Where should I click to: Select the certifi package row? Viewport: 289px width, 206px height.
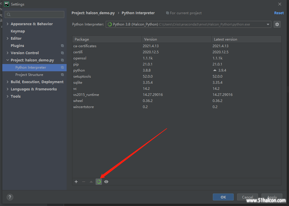click(177, 52)
